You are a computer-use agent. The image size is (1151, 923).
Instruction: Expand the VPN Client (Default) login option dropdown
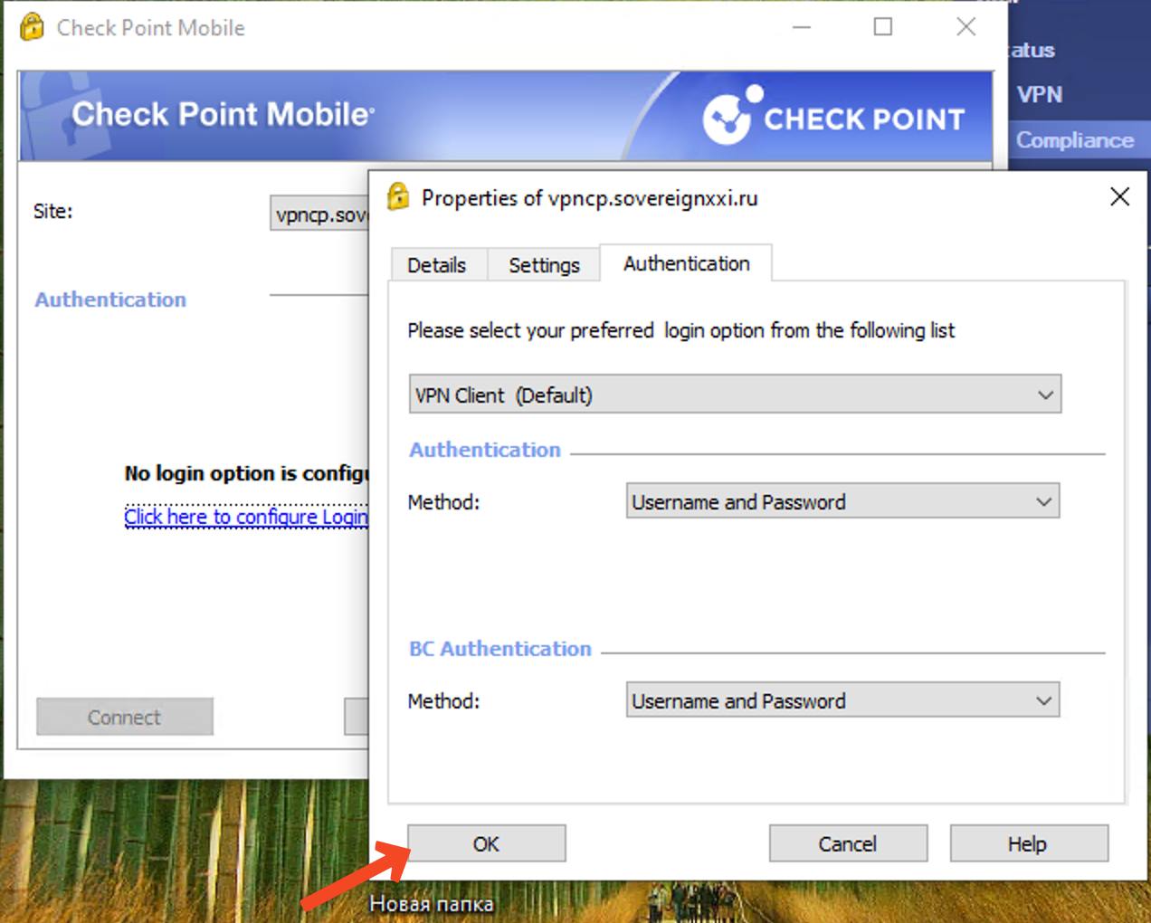[735, 395]
